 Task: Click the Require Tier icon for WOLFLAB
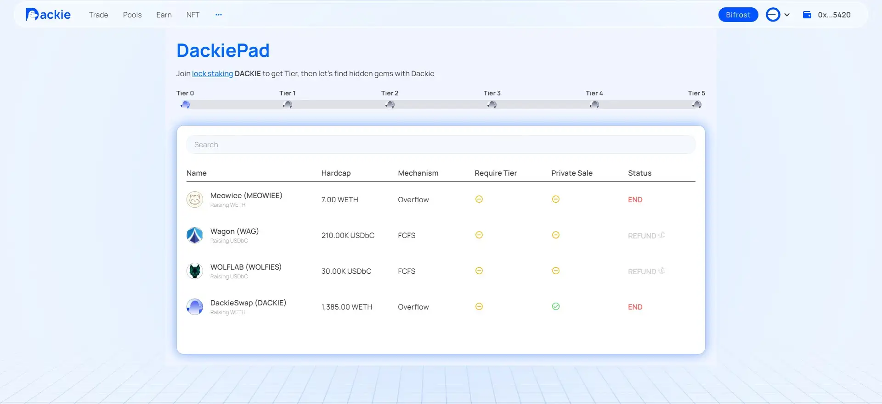tap(479, 271)
